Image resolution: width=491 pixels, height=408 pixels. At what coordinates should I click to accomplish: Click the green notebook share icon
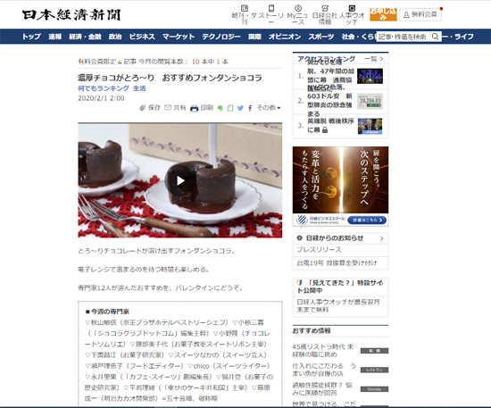coord(230,108)
